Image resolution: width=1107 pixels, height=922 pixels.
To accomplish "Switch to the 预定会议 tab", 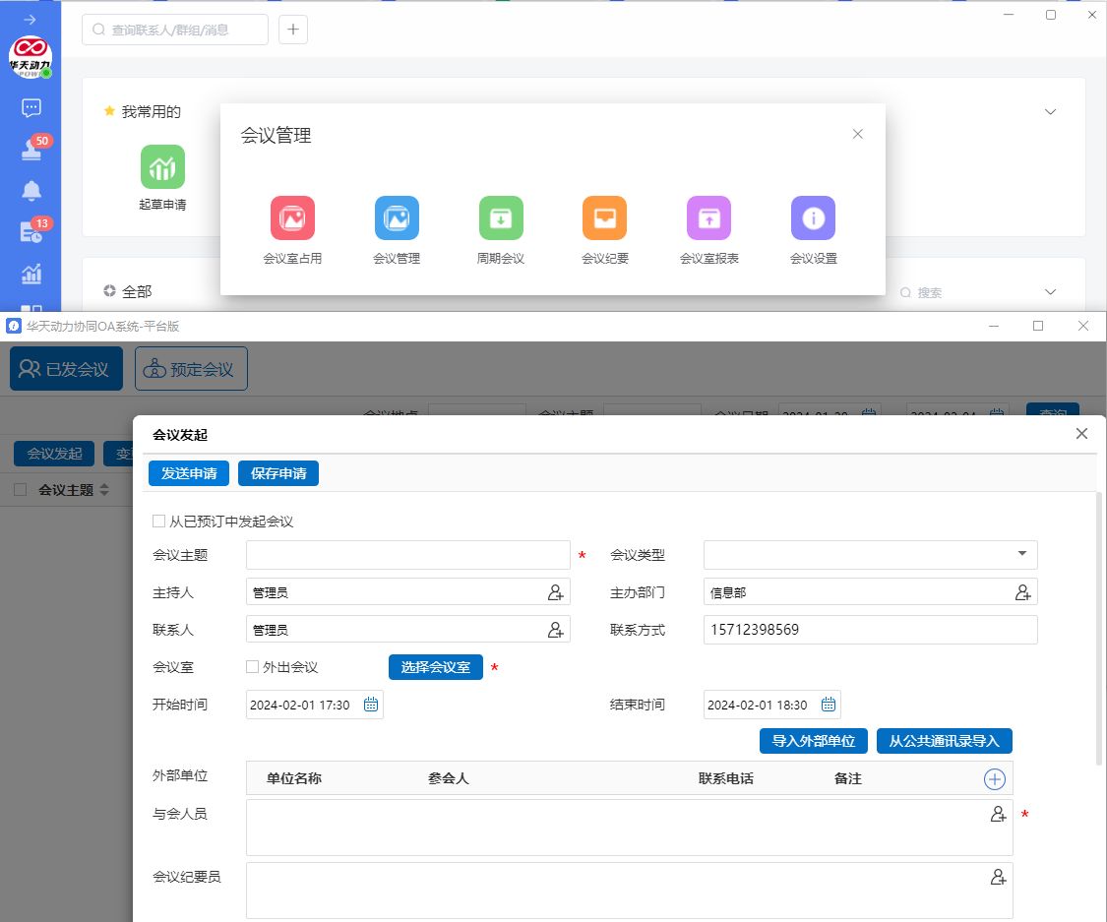I will (191, 369).
